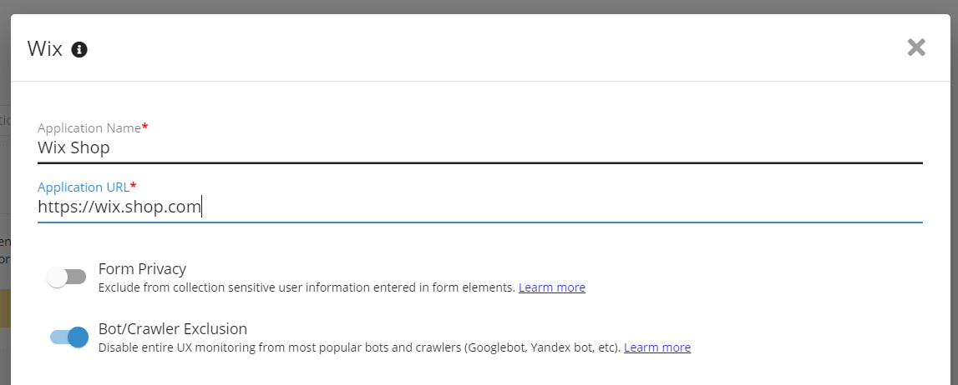Enable the Form Privacy toggle
958x385 pixels.
[67, 277]
